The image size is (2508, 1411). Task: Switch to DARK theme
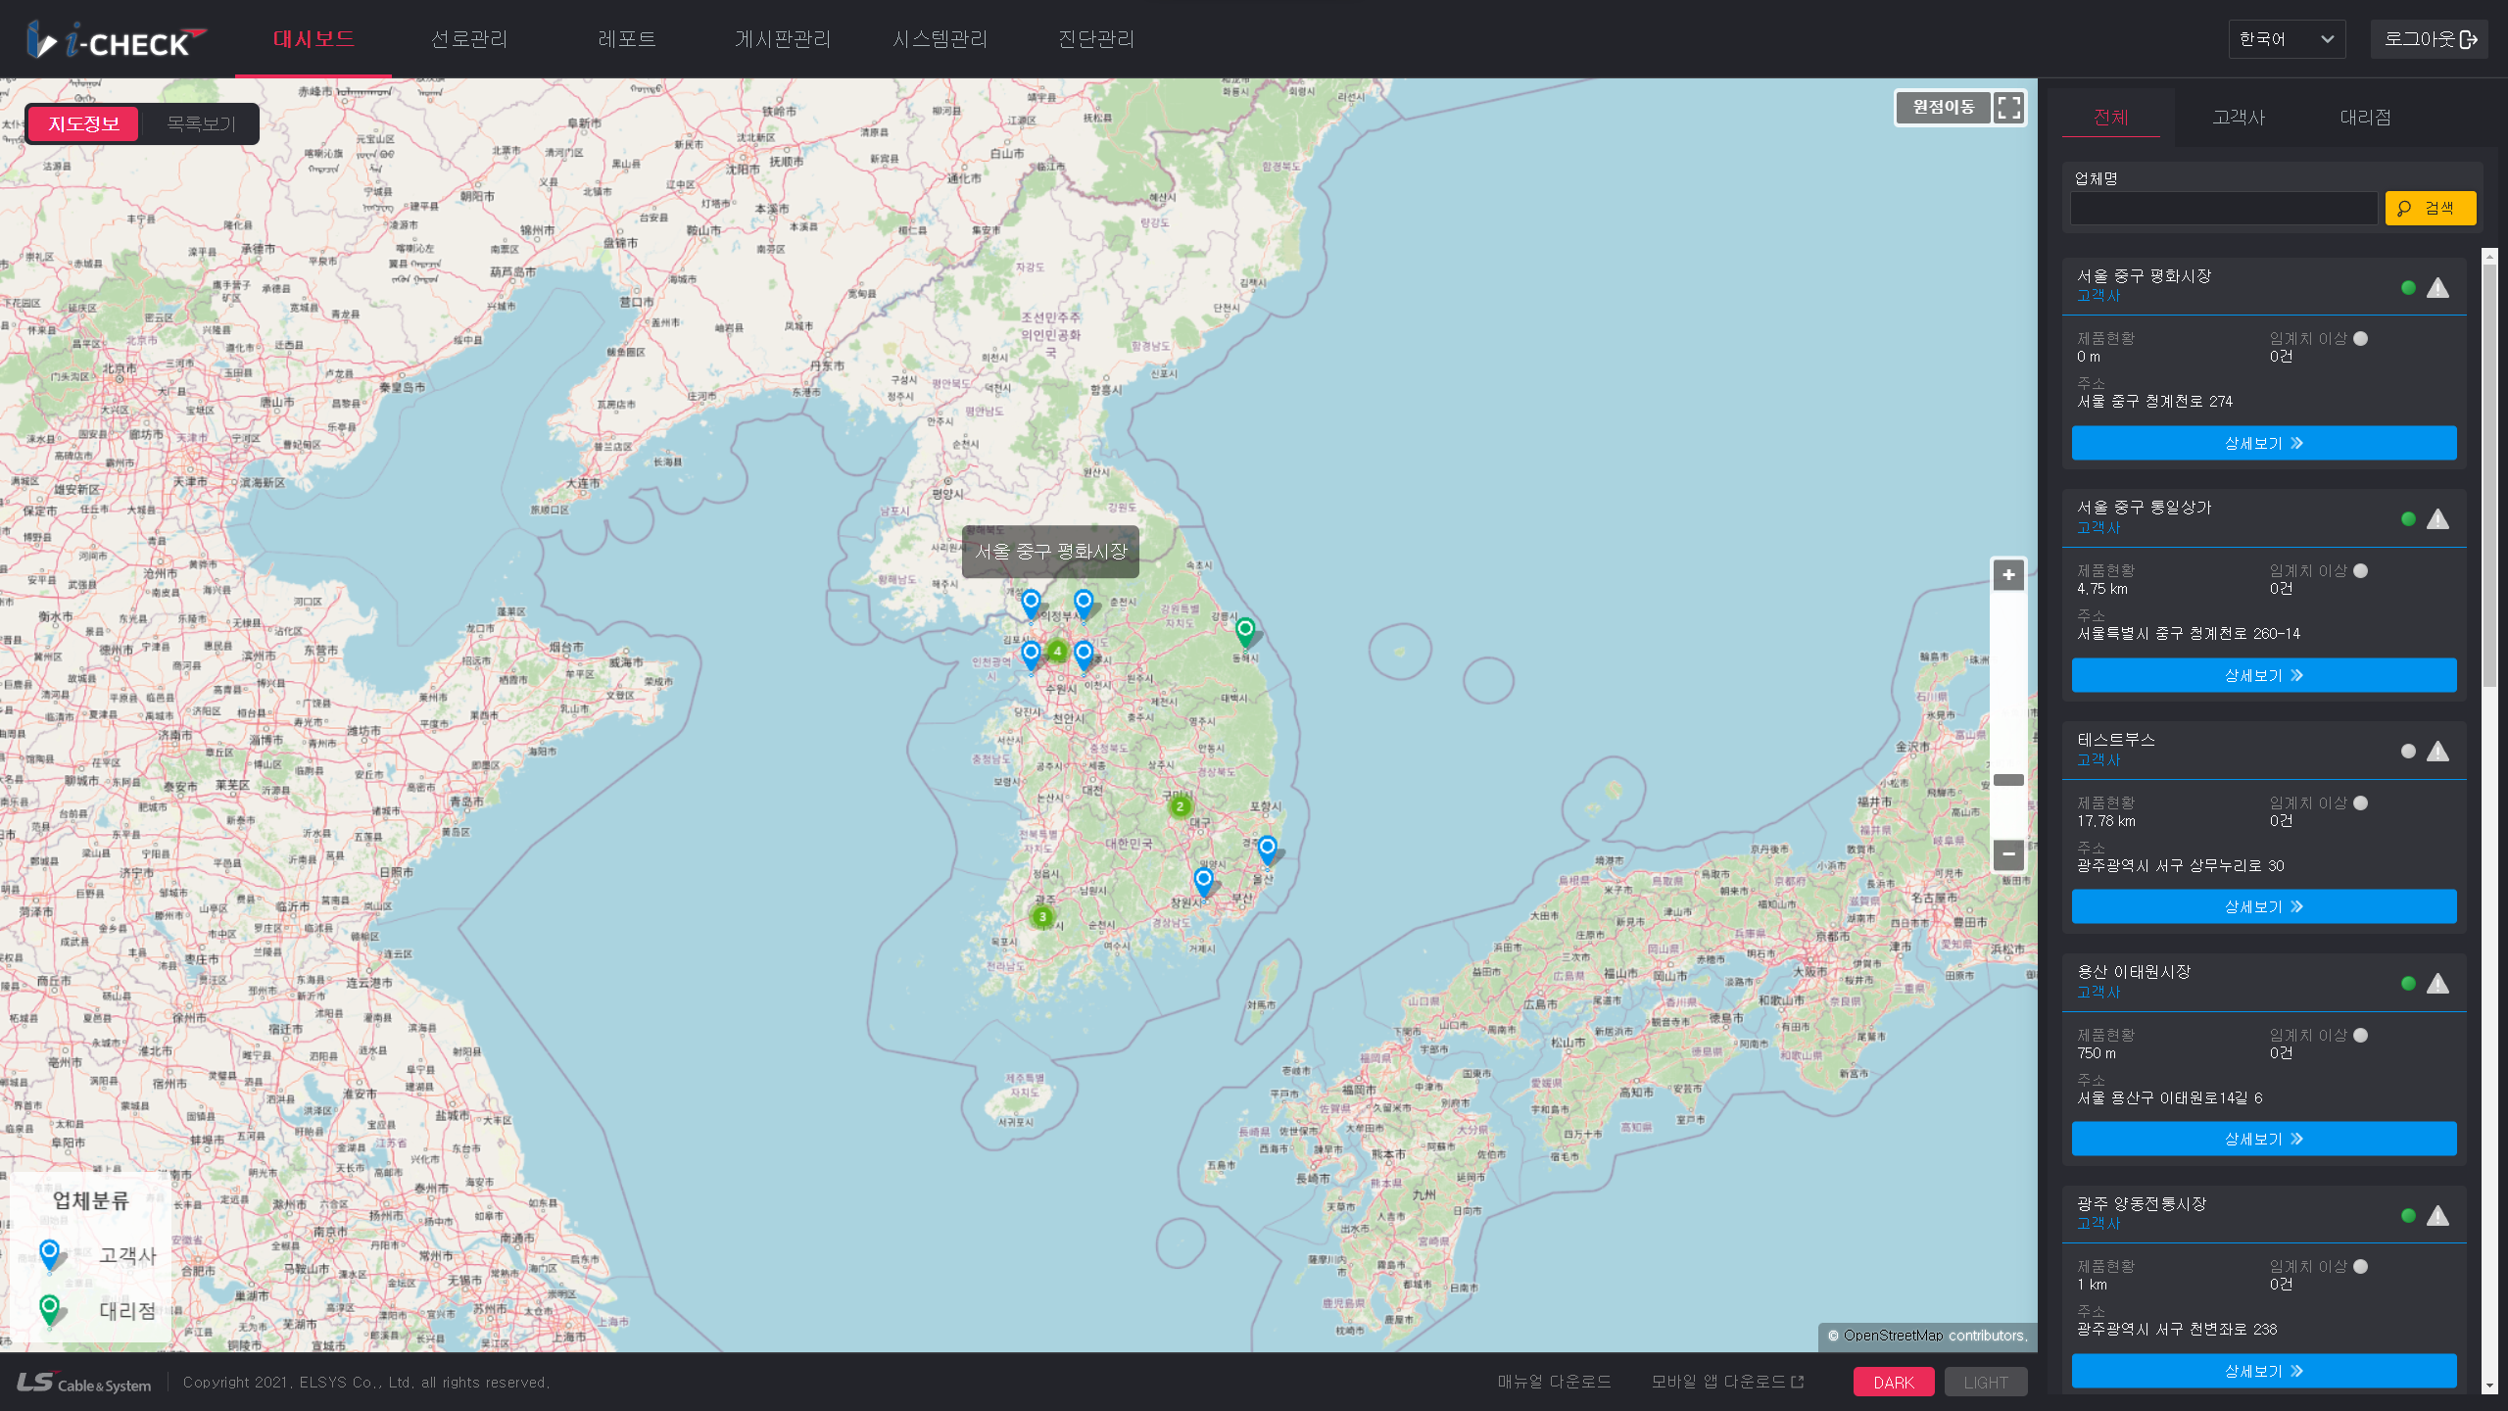1893,1383
